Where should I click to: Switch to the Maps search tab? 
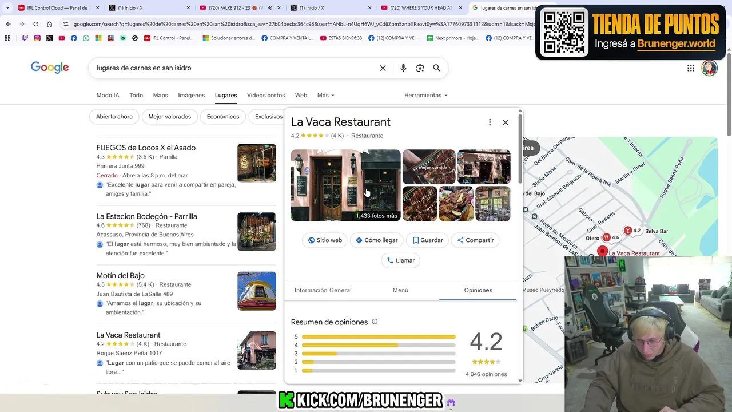click(x=160, y=95)
